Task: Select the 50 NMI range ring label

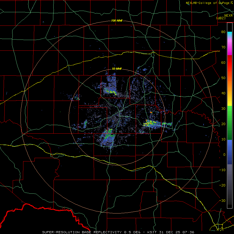Action: [117, 69]
